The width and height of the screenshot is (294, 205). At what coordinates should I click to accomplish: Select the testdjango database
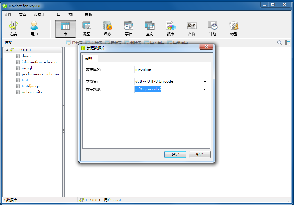(x=31, y=86)
